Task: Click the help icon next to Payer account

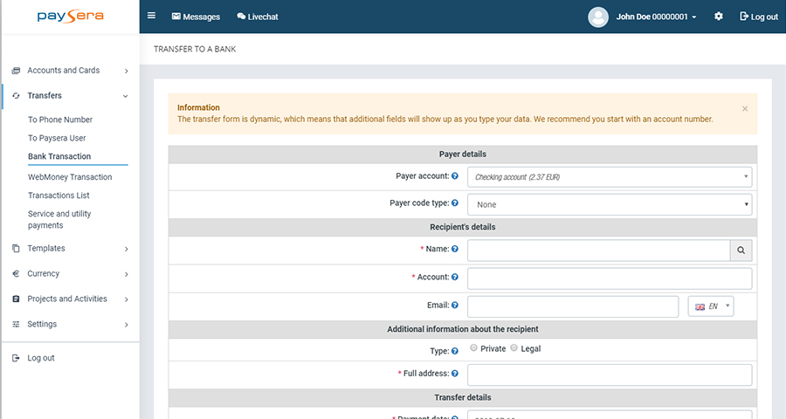Action: coord(455,176)
